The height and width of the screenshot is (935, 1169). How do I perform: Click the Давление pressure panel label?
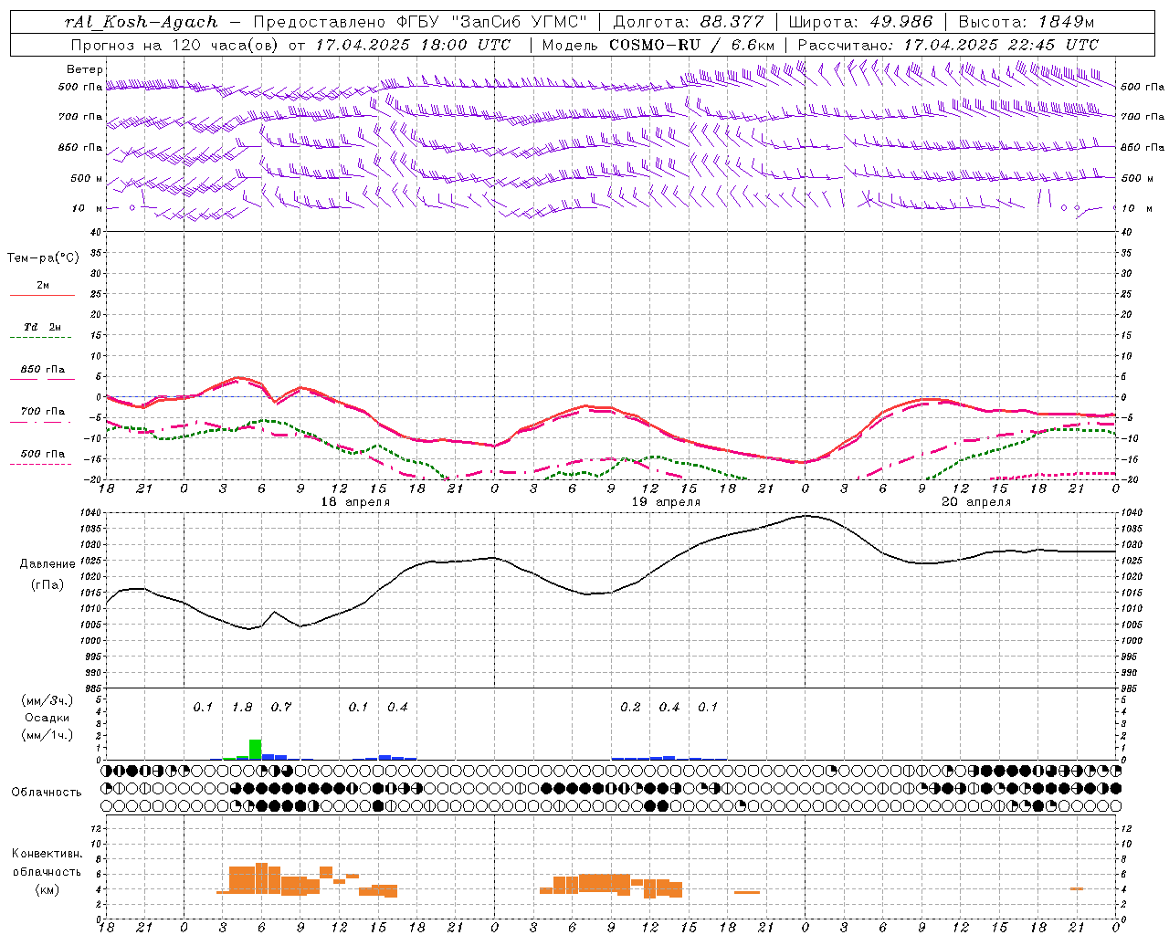point(47,564)
